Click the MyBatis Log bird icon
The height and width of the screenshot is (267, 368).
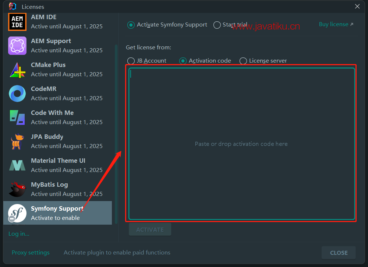point(17,189)
